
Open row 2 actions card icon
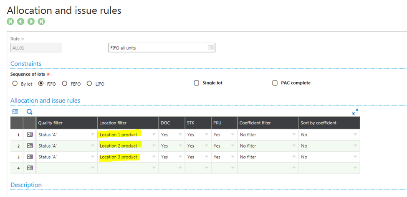[30, 145]
